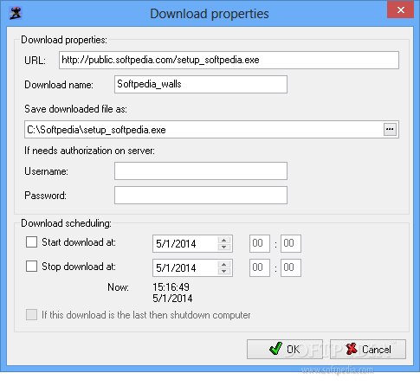Click the 'If needs authorization on server:' label
The width and height of the screenshot is (420, 386).
(89, 151)
